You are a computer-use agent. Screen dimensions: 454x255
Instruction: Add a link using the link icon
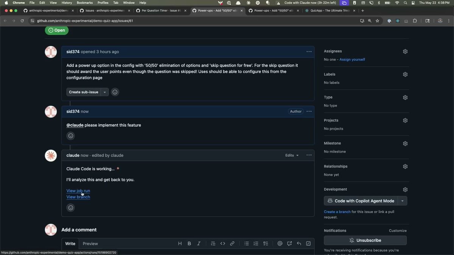[232, 244]
